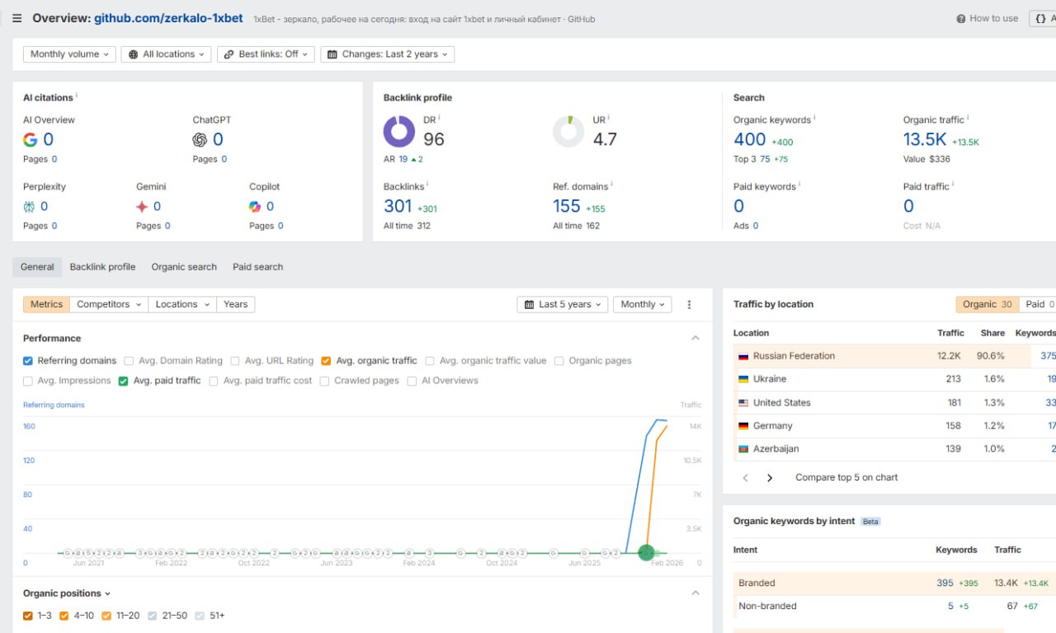
Task: Click the three-dot chart options icon
Action: tap(690, 305)
